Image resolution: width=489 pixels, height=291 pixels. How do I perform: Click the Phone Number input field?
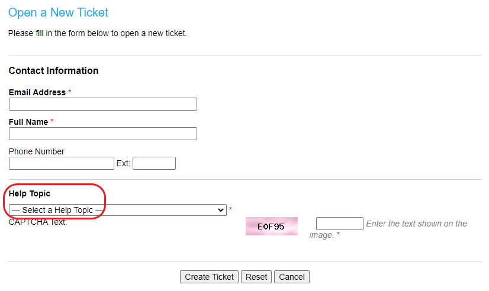62,163
